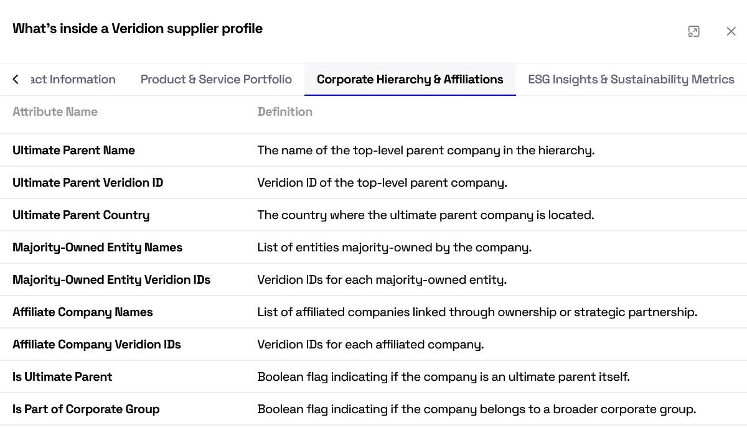747x448 pixels.
Task: Switch to Product & Service Portfolio tab
Action: [216, 79]
